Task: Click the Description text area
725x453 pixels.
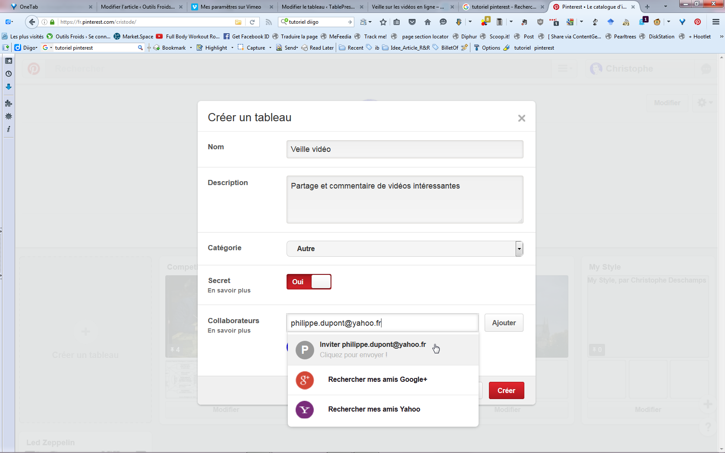Action: click(405, 199)
